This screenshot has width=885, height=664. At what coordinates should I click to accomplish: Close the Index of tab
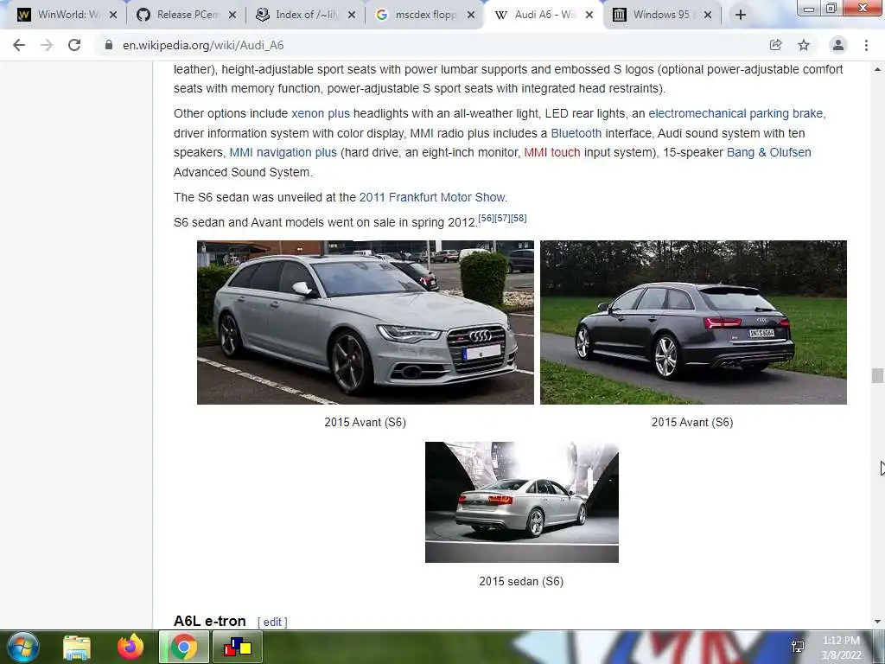pos(352,15)
